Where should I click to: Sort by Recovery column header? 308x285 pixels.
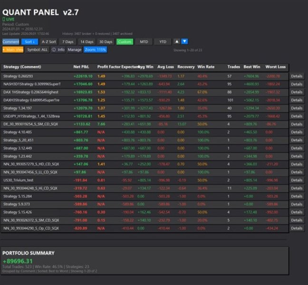point(186,66)
